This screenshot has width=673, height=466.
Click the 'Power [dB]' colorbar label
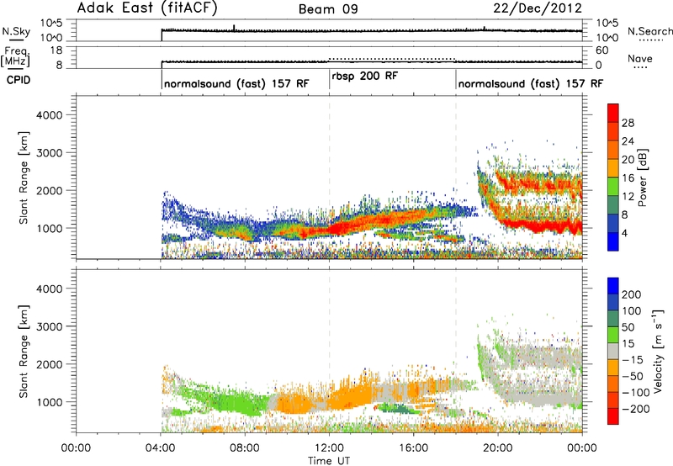pos(642,177)
